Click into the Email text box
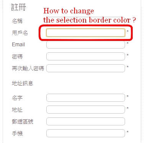 click(x=86, y=45)
